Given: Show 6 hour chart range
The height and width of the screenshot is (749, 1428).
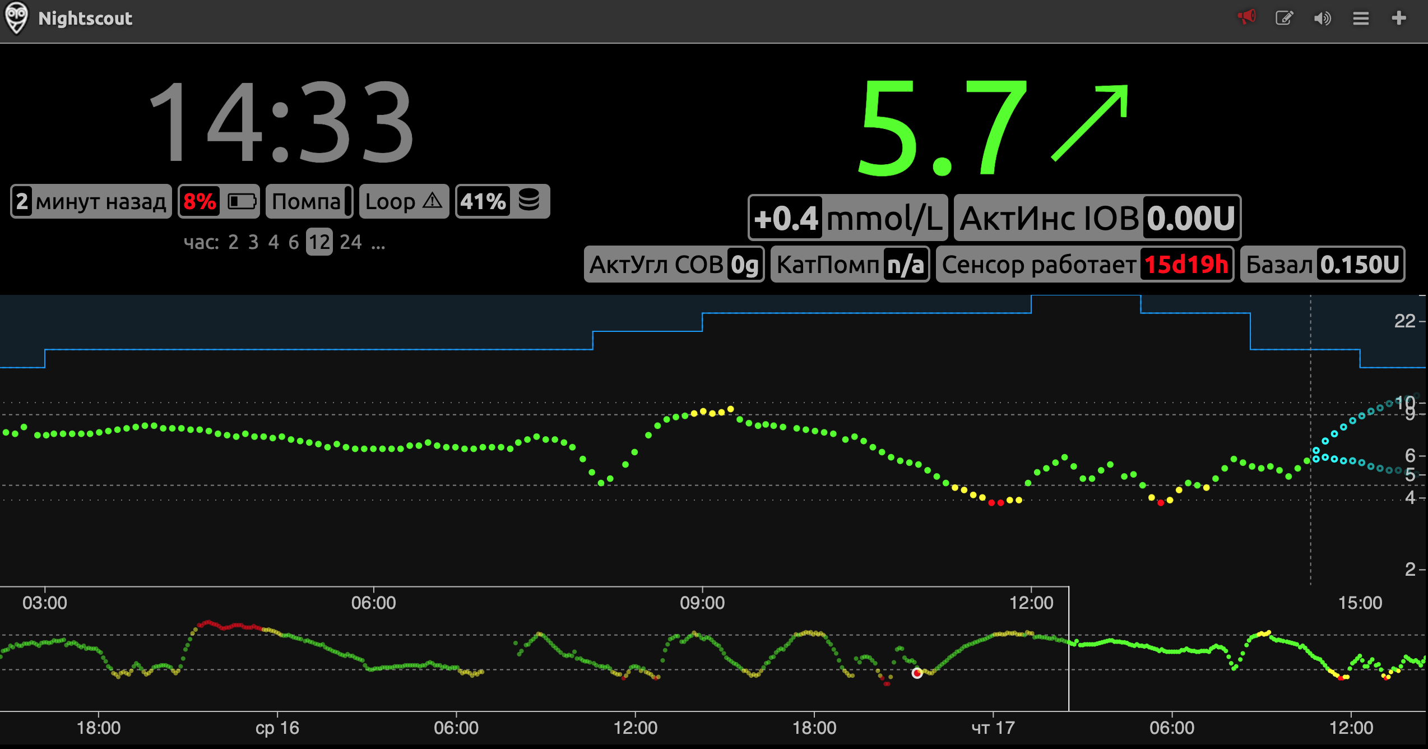Looking at the screenshot, I should 293,242.
